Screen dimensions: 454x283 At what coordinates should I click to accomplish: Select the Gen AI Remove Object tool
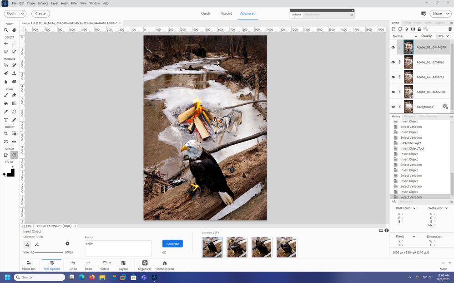(x=6, y=155)
